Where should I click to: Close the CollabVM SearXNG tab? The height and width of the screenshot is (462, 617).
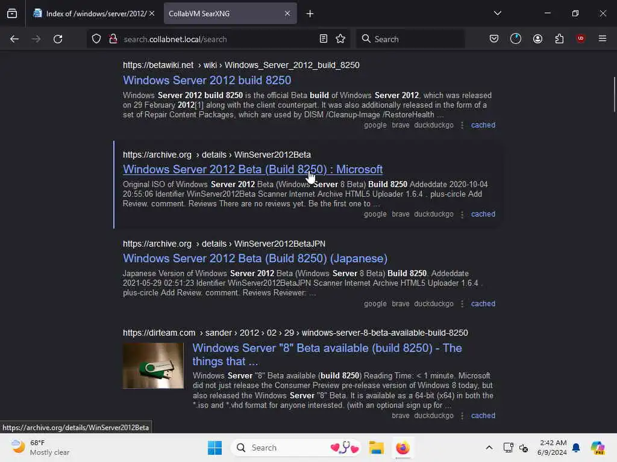tap(287, 13)
